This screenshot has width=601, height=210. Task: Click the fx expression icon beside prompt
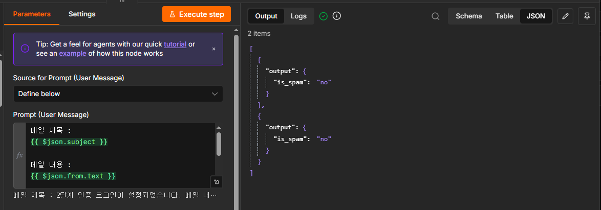coord(19,155)
